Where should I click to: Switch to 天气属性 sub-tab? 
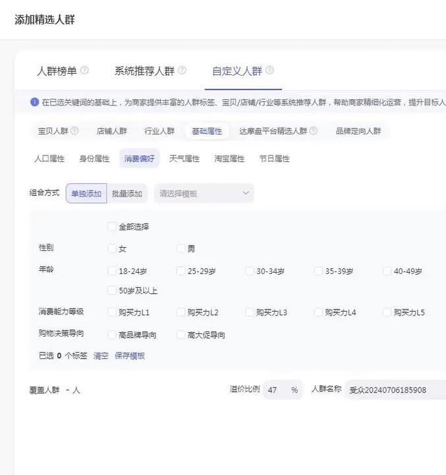[184, 159]
